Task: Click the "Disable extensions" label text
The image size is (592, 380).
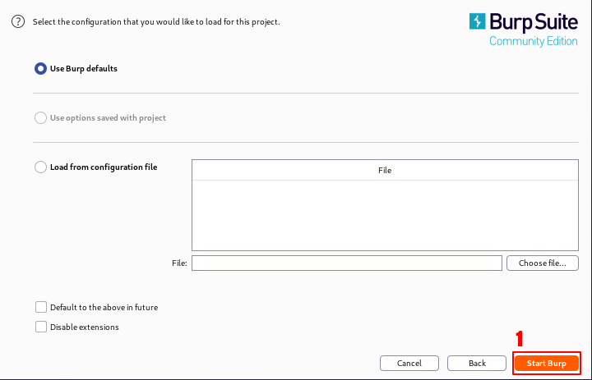Action: 84,327
